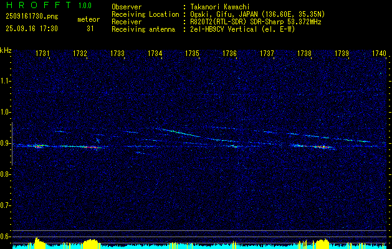
Task: Click frequency axis label 0.8
Action: [x=4, y=174]
